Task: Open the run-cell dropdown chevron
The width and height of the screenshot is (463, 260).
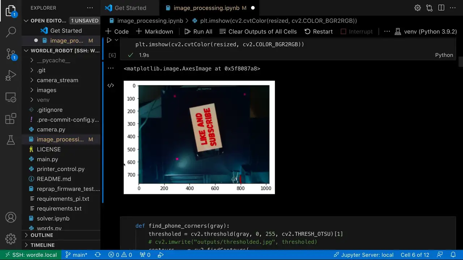Action: pos(116,40)
